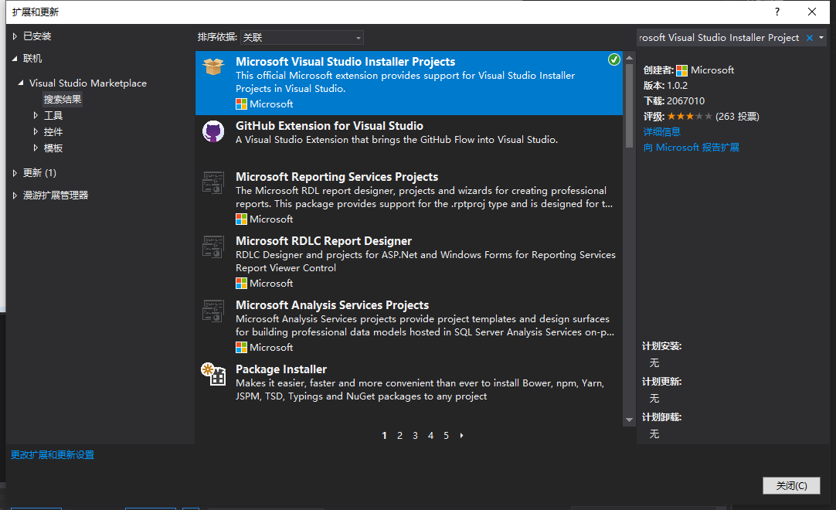Select 搜索结果 in the tree

[x=63, y=100]
